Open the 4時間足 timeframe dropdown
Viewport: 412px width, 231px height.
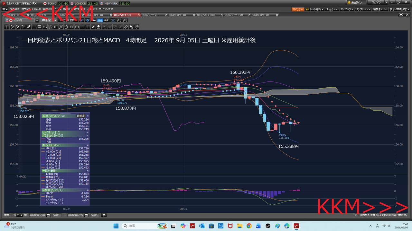click(55, 20)
